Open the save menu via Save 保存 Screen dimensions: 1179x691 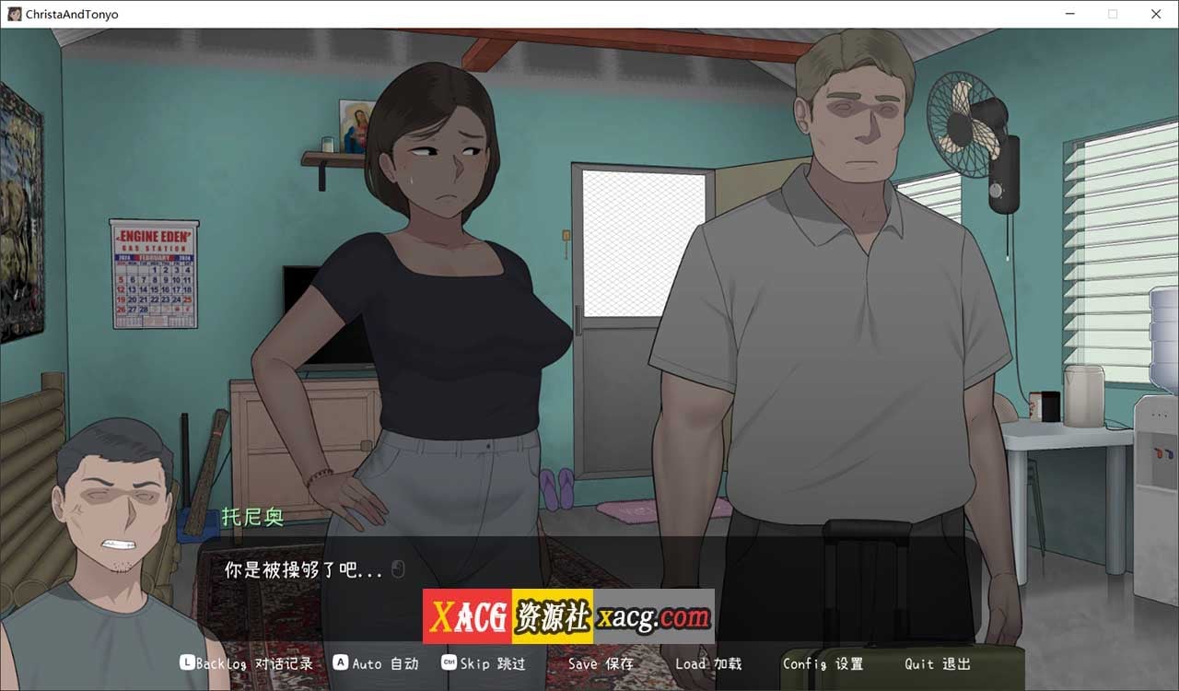click(x=601, y=662)
